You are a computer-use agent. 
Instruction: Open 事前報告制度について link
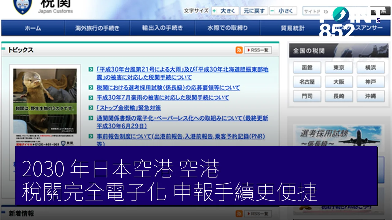(x=181, y=140)
